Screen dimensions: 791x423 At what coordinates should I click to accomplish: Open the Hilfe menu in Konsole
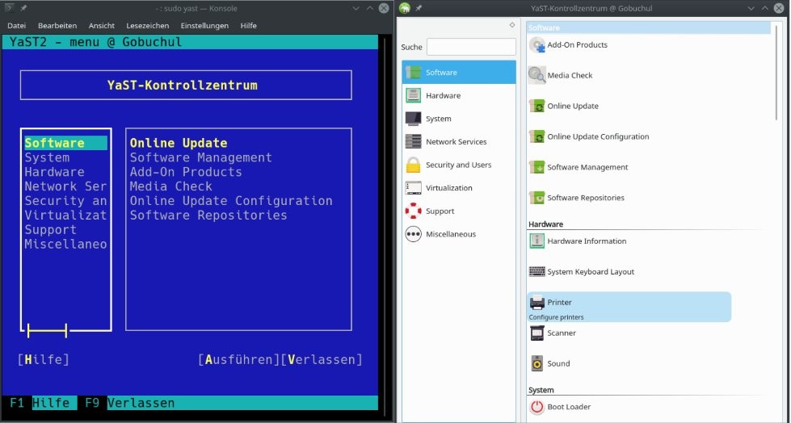pos(248,26)
